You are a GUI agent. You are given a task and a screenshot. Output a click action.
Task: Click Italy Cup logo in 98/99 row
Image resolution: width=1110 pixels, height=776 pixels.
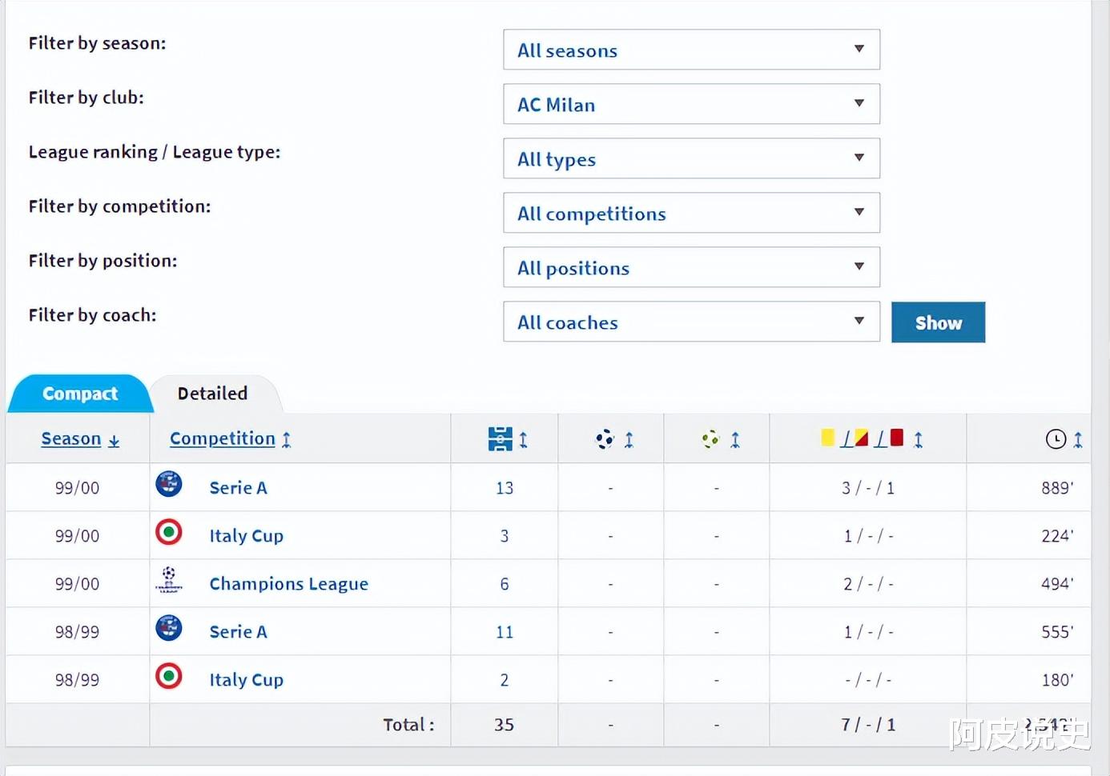[169, 676]
